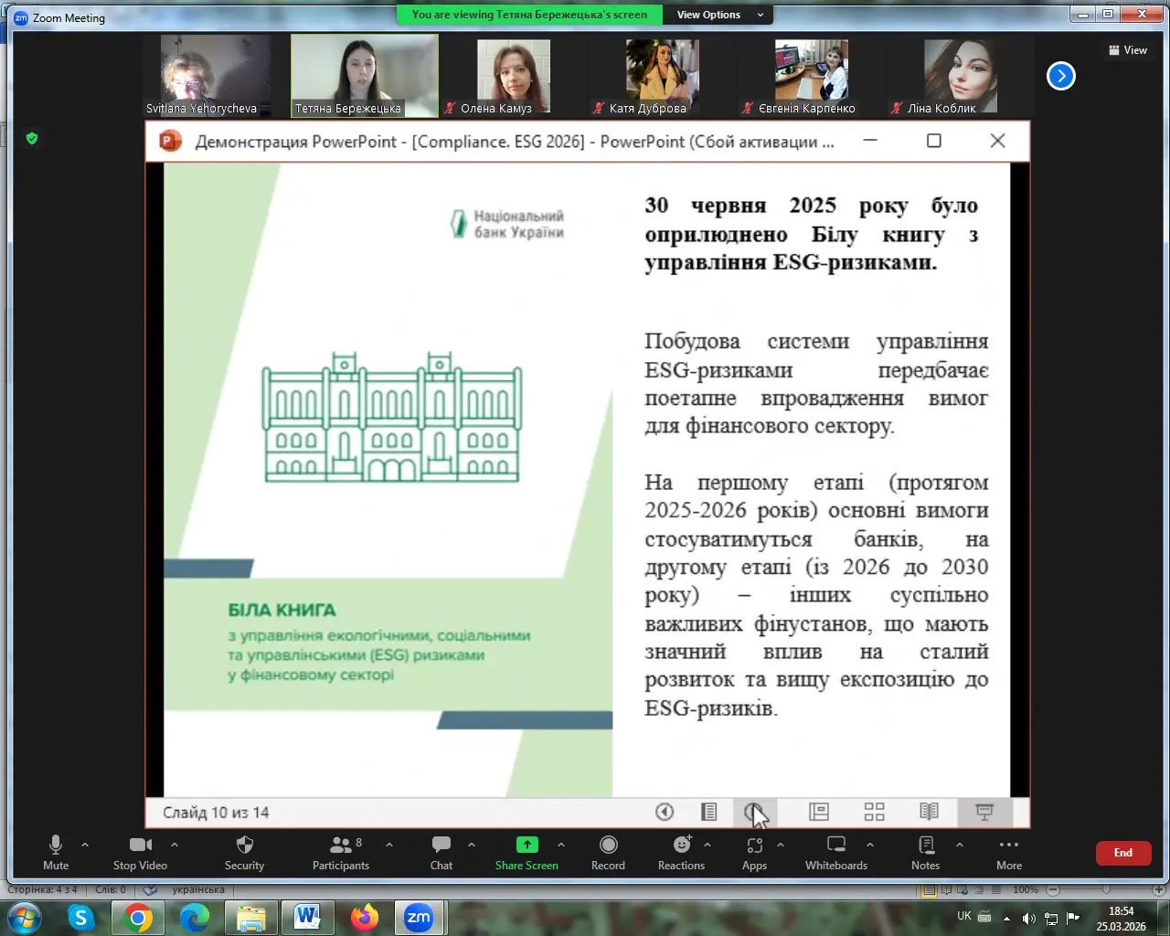This screenshot has width=1170, height=936.
Task: Click the green Share Screen icon
Action: (526, 845)
